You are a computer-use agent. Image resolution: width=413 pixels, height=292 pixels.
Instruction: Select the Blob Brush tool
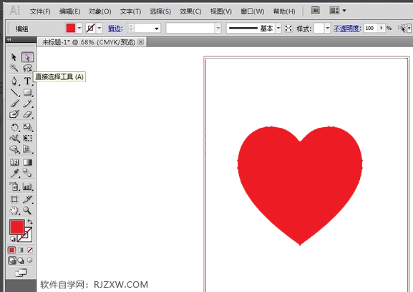coord(14,114)
